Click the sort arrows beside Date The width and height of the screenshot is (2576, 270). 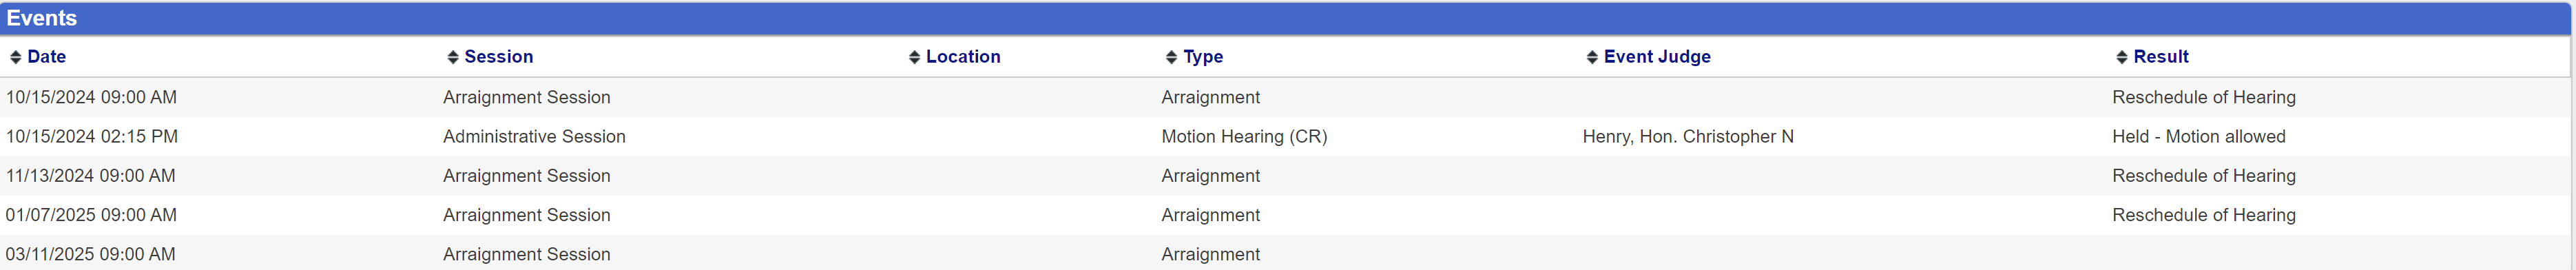pyautogui.click(x=15, y=58)
